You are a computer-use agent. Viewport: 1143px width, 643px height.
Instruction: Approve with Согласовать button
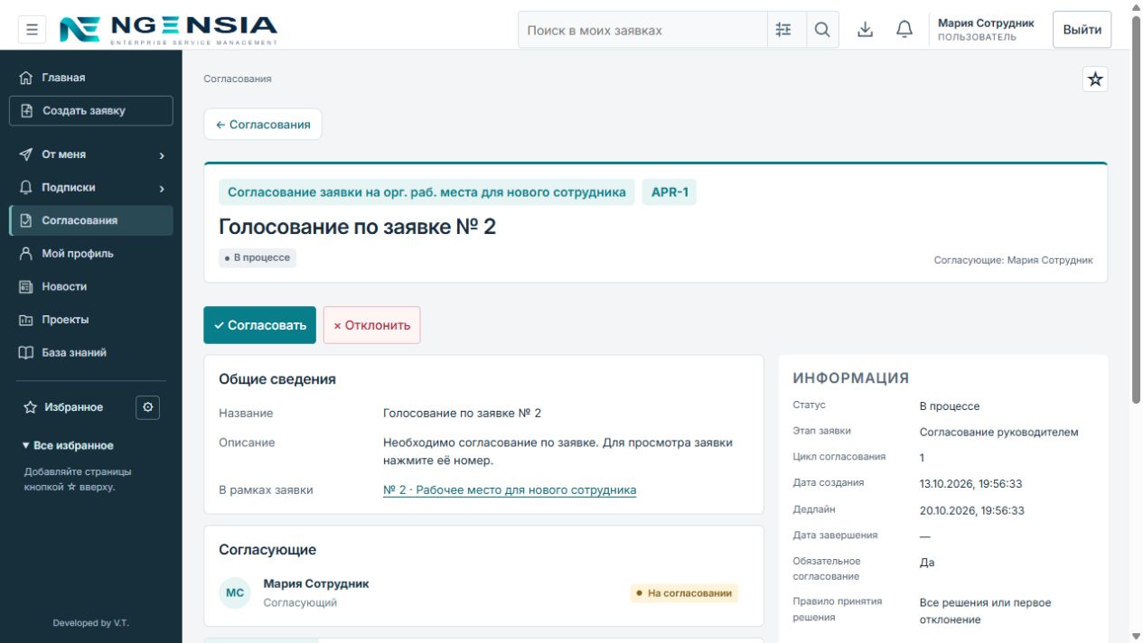click(x=259, y=325)
